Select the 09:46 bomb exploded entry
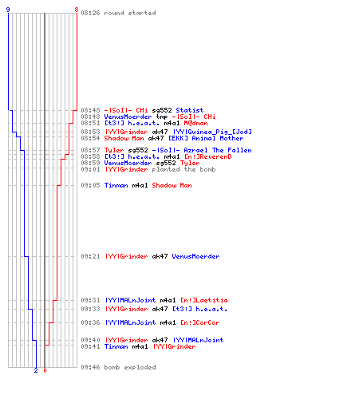 click(118, 367)
